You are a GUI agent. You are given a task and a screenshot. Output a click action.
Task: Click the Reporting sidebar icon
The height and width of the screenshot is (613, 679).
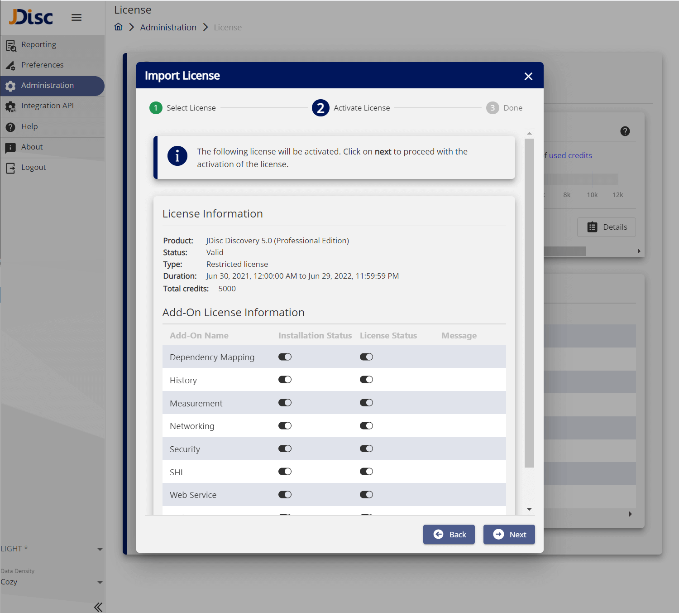(11, 45)
